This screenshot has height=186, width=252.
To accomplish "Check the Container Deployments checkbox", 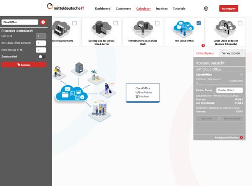I will click(x=74, y=23).
